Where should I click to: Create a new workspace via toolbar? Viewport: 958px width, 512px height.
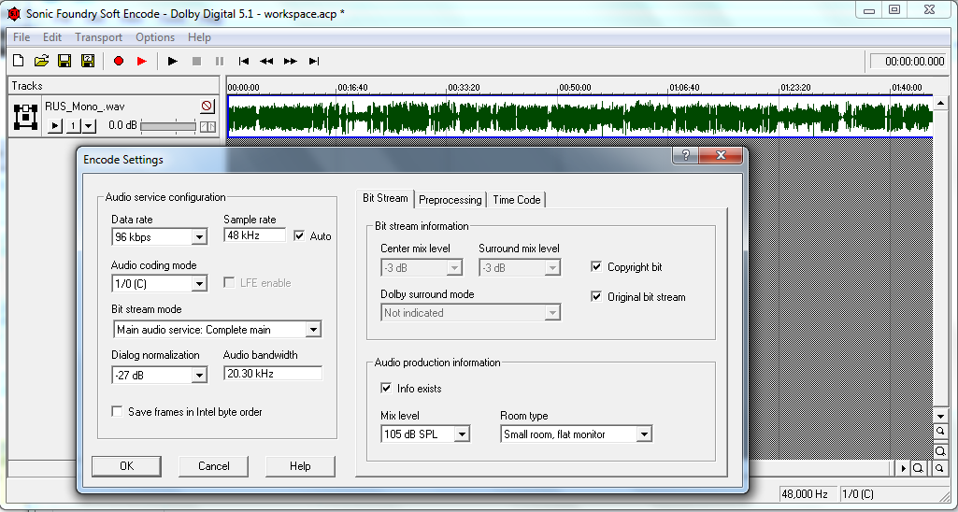pyautogui.click(x=19, y=61)
